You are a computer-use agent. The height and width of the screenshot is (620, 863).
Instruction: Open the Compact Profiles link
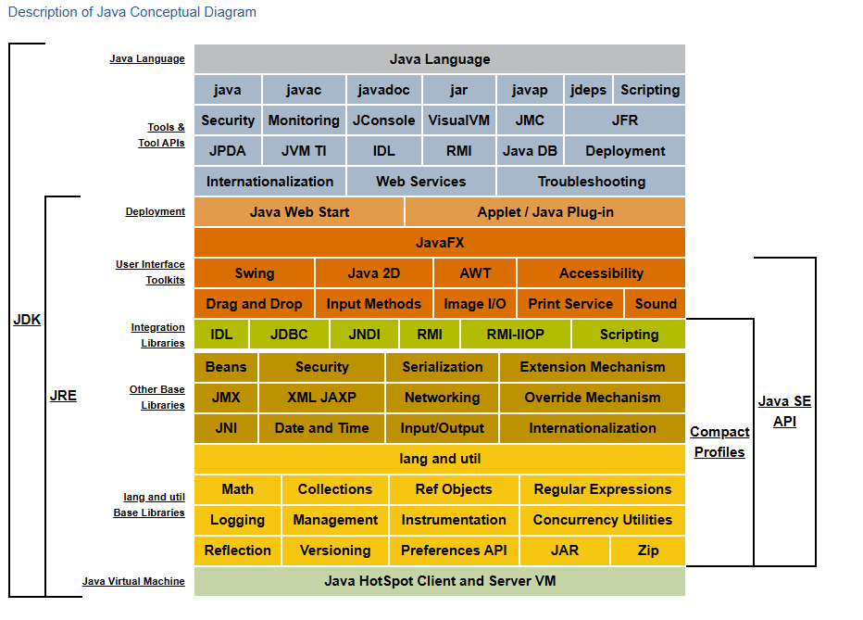[x=719, y=442]
